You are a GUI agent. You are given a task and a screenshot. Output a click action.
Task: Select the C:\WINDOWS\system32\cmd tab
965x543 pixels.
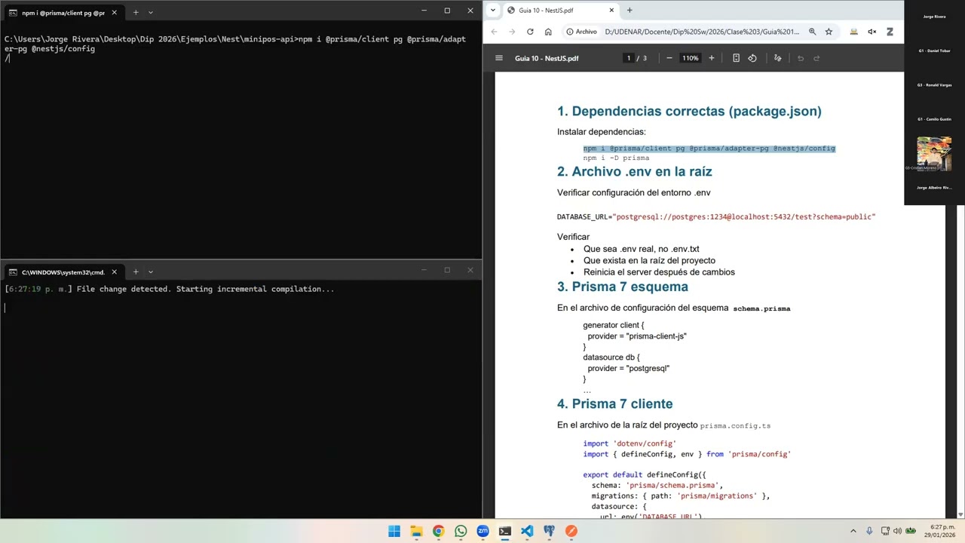tap(63, 271)
